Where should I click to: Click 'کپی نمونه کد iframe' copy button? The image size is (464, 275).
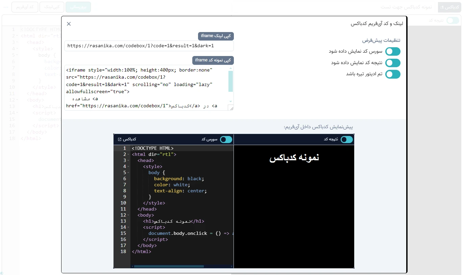(213, 60)
